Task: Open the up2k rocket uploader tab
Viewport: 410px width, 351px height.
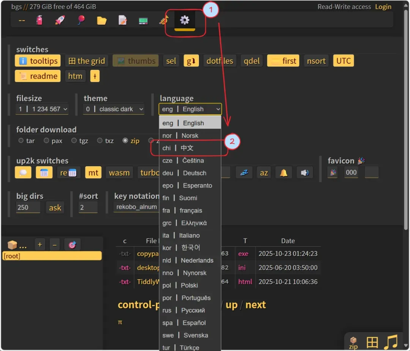Action: tap(60, 20)
